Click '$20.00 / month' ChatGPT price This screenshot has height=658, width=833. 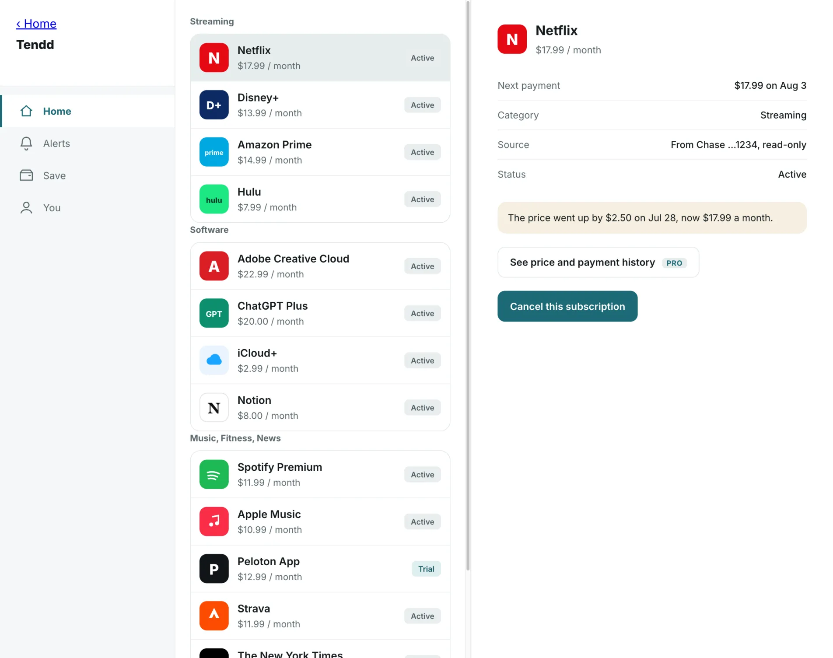270,322
